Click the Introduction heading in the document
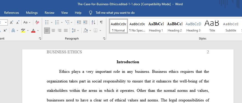 coord(128,62)
